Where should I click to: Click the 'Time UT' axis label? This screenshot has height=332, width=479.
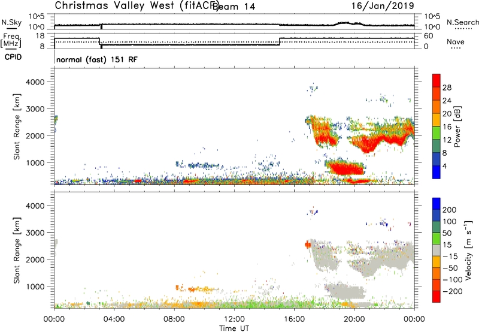(234, 328)
